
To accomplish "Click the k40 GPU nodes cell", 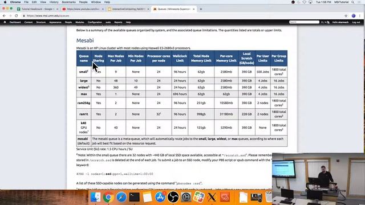I will (x=84, y=128).
